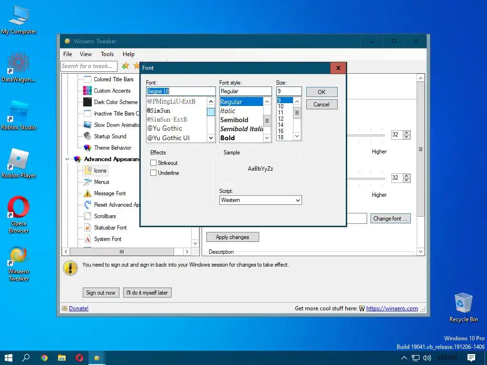Click the Message Font warning icon
487x365 pixels.
coord(88,193)
